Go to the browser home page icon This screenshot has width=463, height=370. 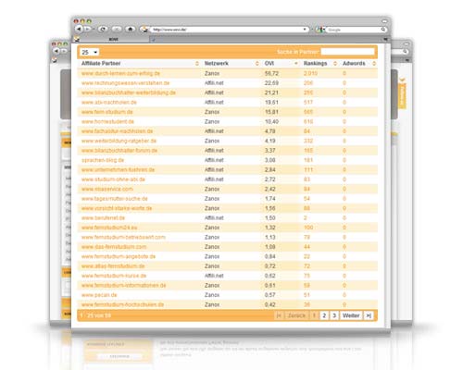(131, 29)
